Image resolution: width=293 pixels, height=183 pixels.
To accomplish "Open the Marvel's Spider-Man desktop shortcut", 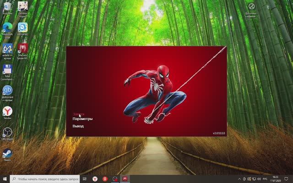I will 23,51.
